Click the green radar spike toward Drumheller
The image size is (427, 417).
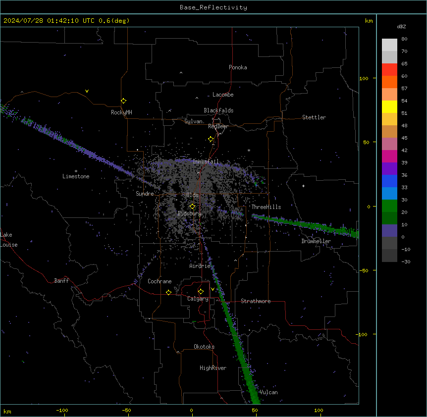point(305,225)
